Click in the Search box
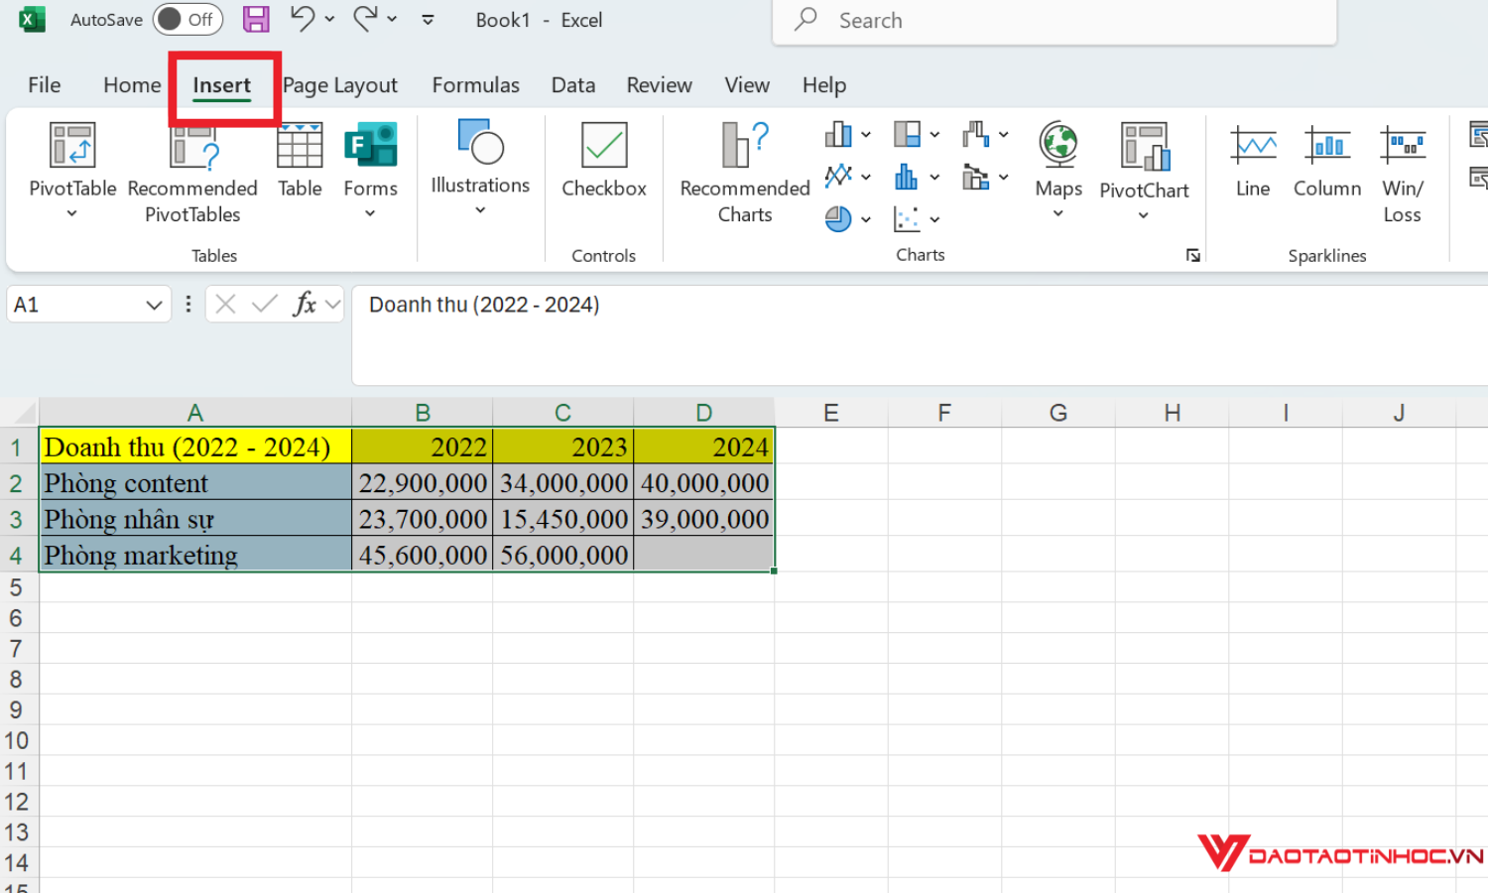This screenshot has height=893, width=1488. tap(1054, 21)
